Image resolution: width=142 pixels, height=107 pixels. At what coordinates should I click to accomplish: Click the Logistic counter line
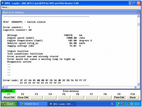coord(17,30)
